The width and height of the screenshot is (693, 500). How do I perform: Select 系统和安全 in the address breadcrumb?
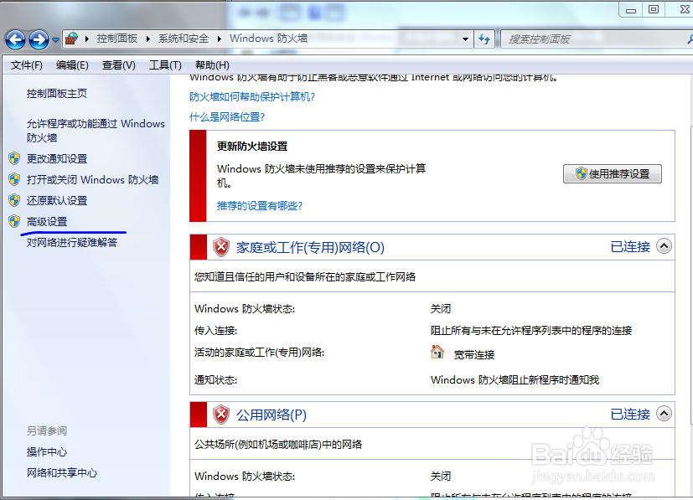(x=184, y=39)
